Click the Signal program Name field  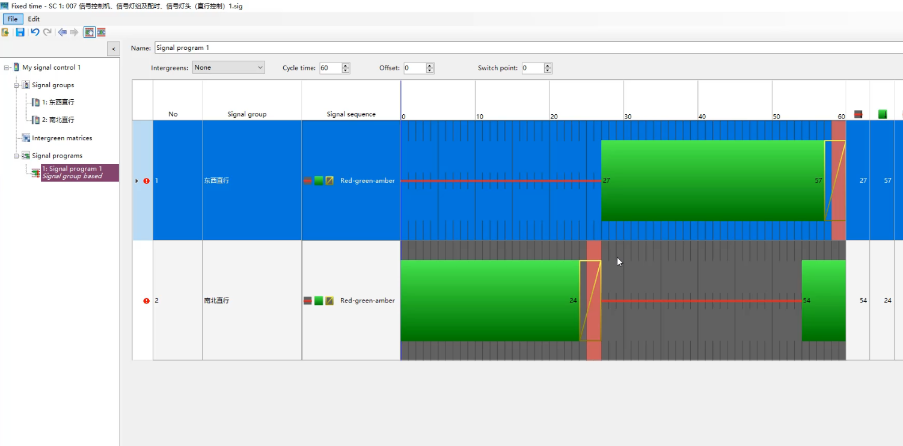pyautogui.click(x=528, y=48)
